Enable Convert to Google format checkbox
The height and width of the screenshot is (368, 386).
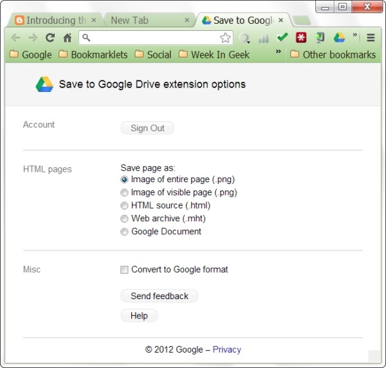point(124,270)
